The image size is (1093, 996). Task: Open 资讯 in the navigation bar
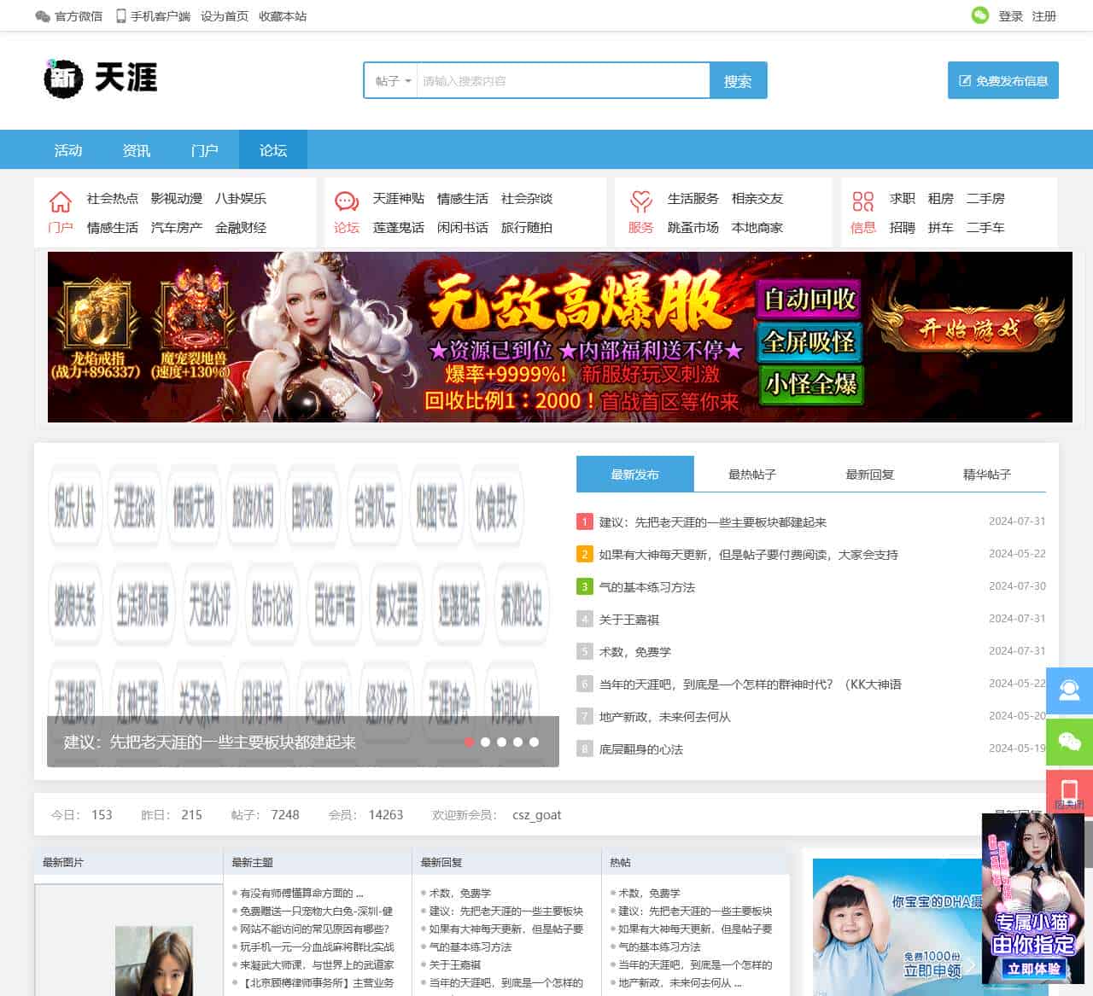(x=137, y=150)
